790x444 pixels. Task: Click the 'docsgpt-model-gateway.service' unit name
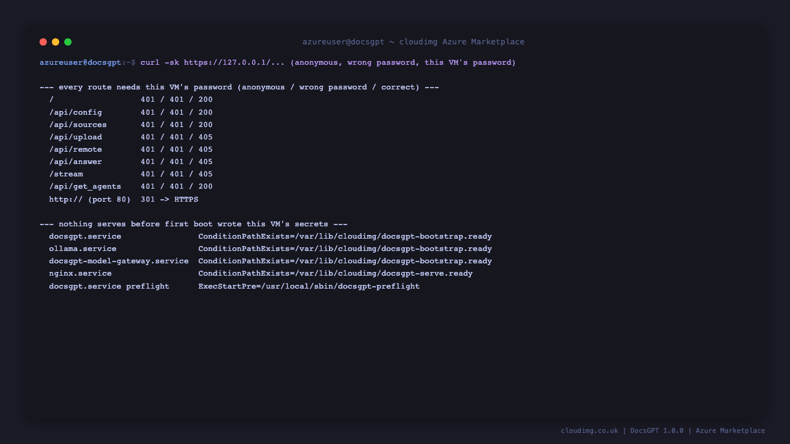(119, 261)
